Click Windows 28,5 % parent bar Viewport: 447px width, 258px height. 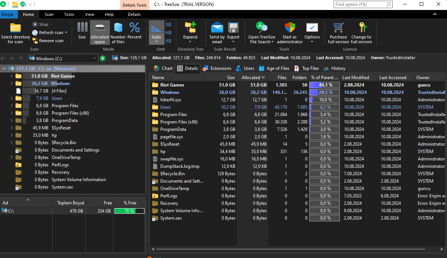pyautogui.click(x=324, y=92)
